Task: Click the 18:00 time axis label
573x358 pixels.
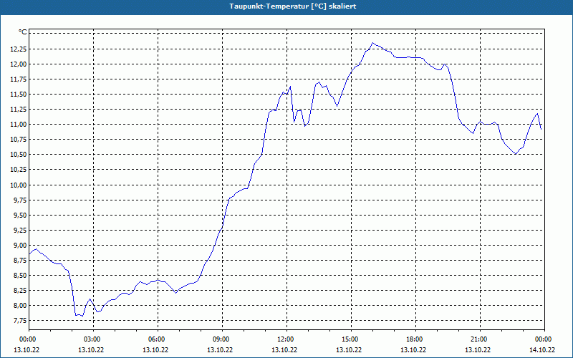Action: click(x=415, y=339)
